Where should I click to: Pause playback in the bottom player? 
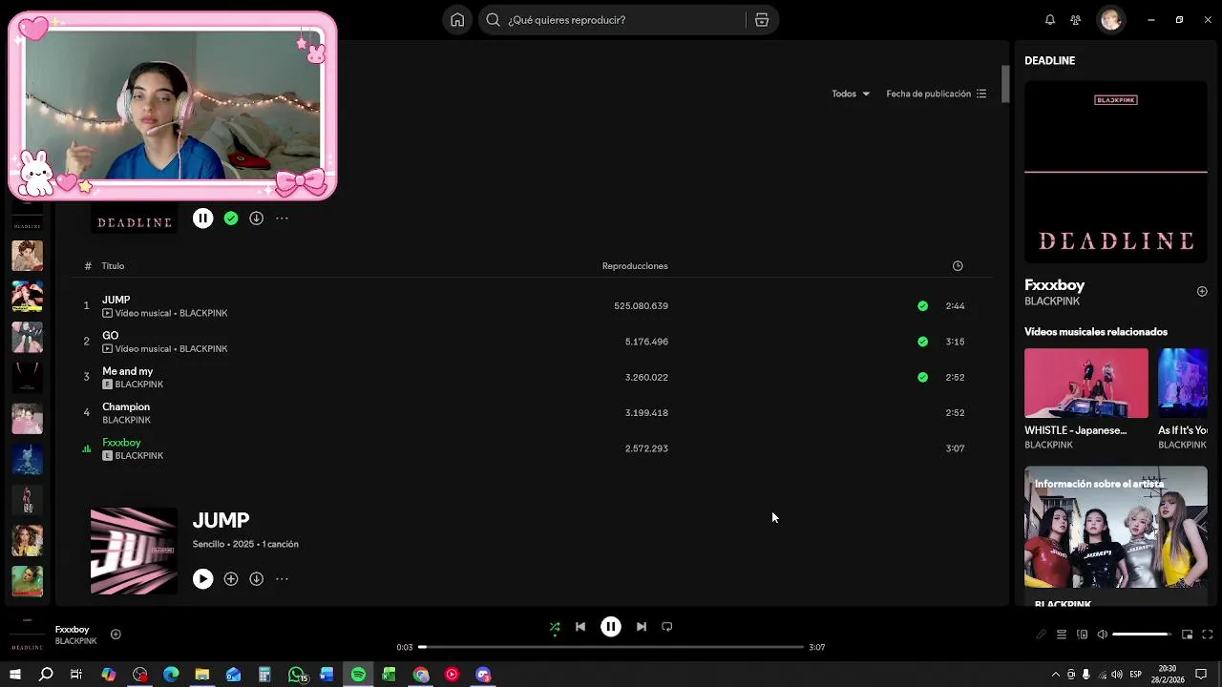click(x=611, y=627)
